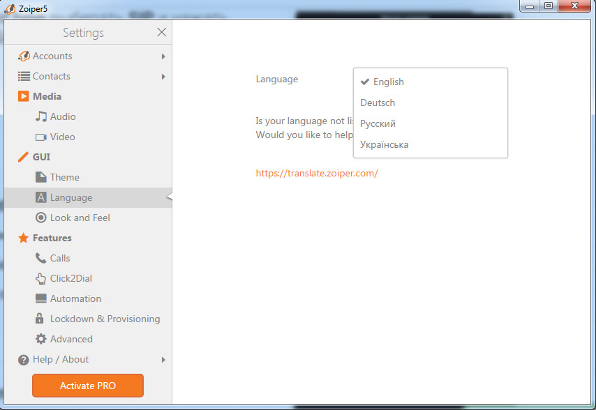Open Look and Feel settings

point(88,218)
